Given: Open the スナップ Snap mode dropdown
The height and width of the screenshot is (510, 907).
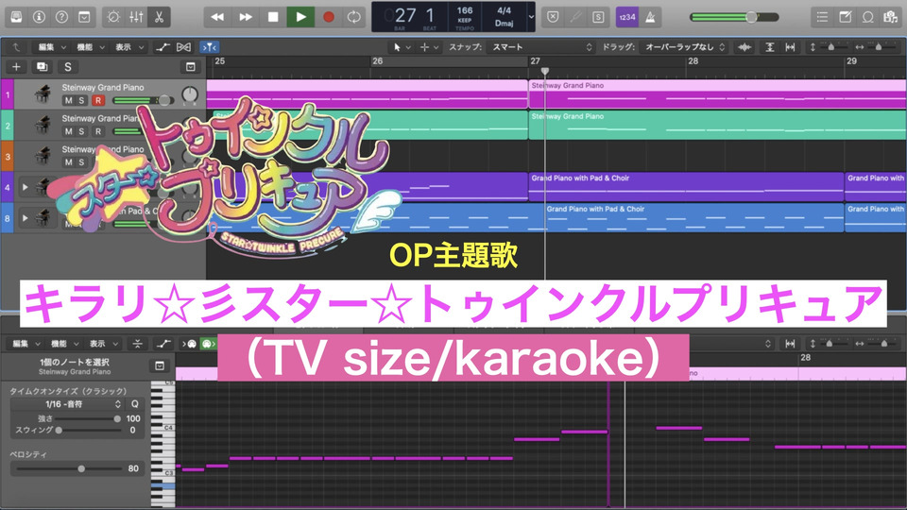Looking at the screenshot, I should 541,47.
